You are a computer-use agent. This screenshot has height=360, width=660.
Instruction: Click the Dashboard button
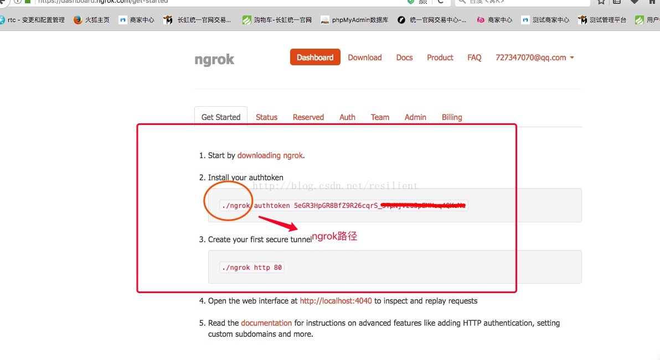tap(315, 57)
